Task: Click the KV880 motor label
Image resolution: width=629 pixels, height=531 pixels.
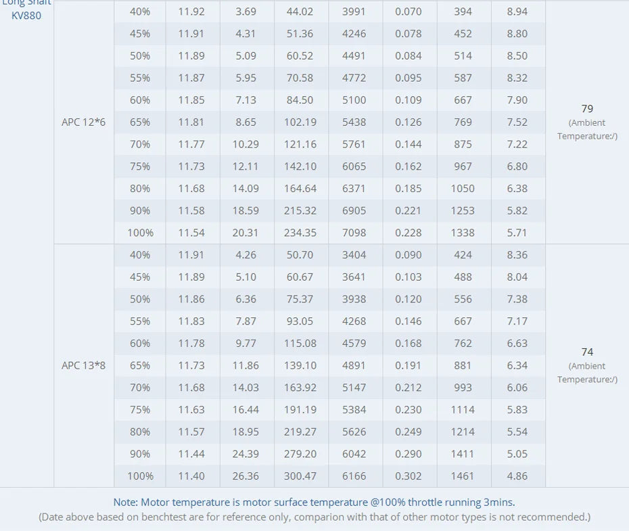Action: [x=26, y=15]
